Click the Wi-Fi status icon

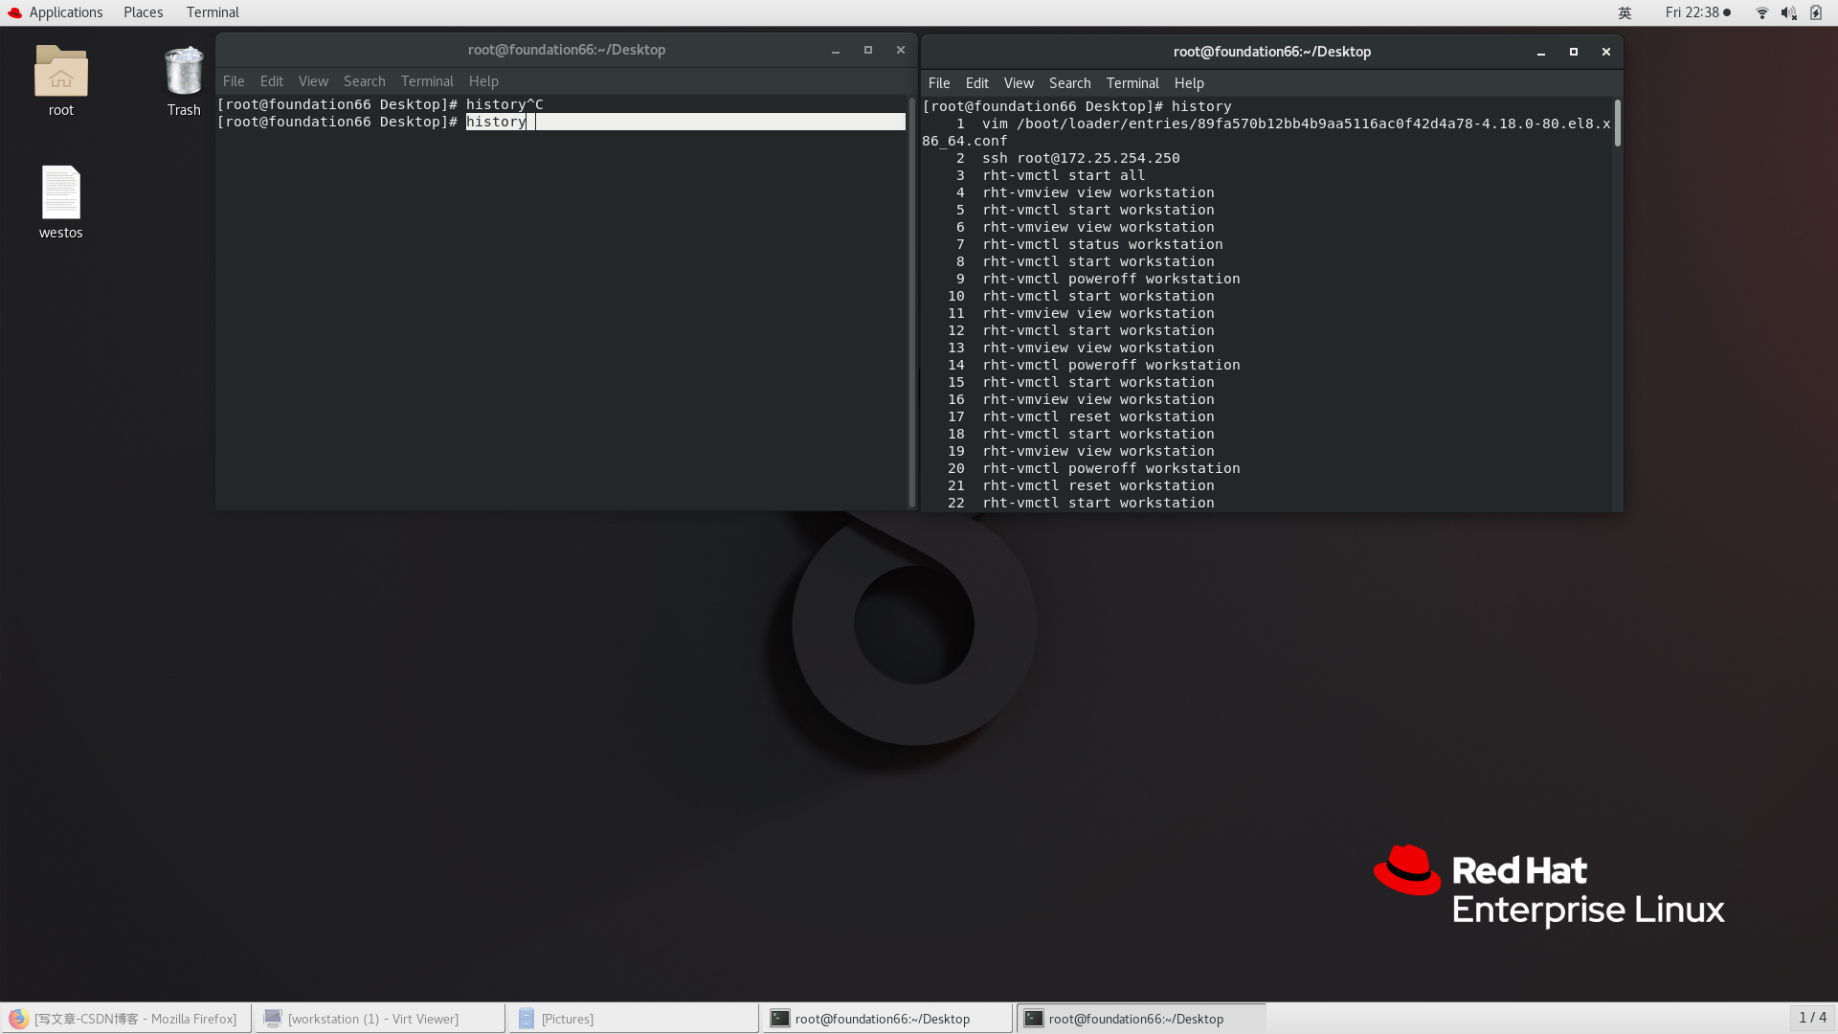(1761, 12)
